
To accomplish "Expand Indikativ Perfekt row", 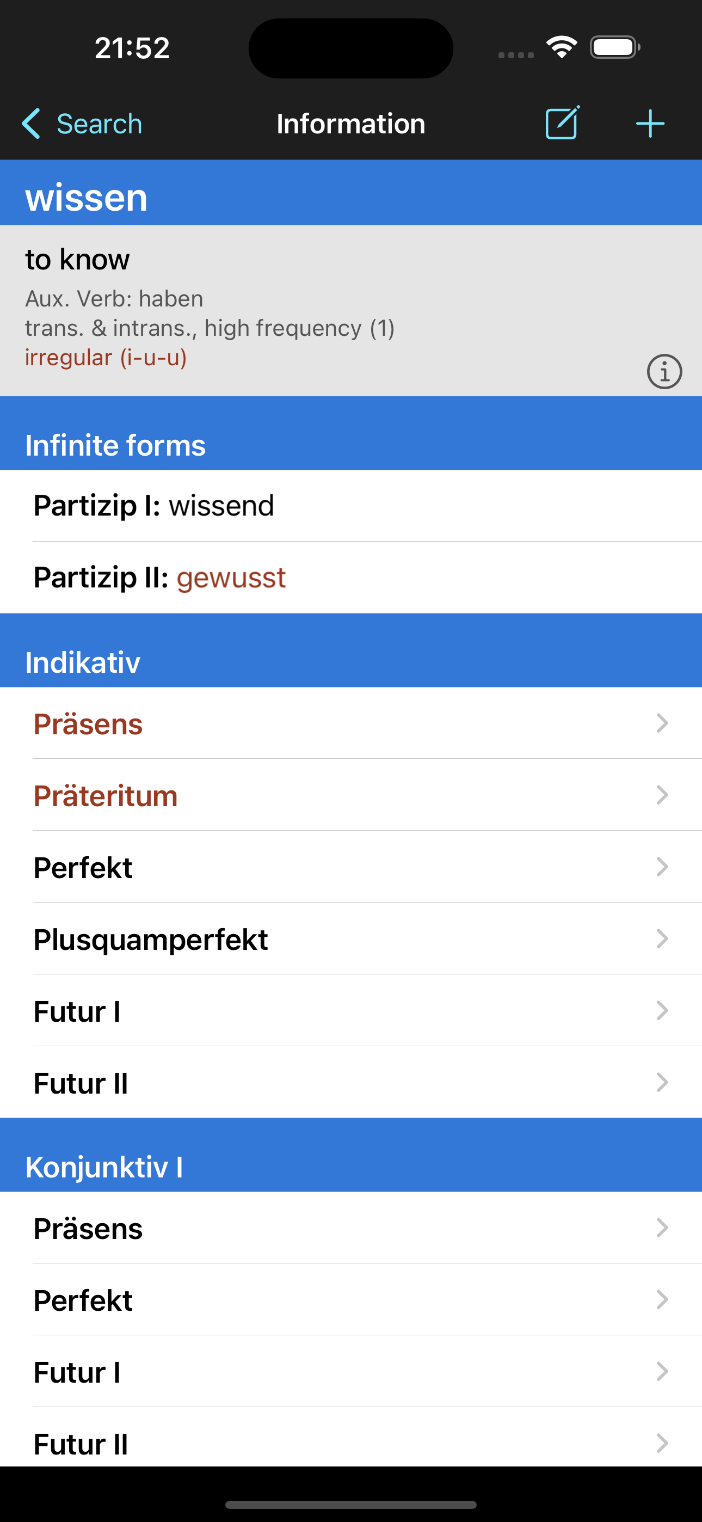I will (x=351, y=867).
